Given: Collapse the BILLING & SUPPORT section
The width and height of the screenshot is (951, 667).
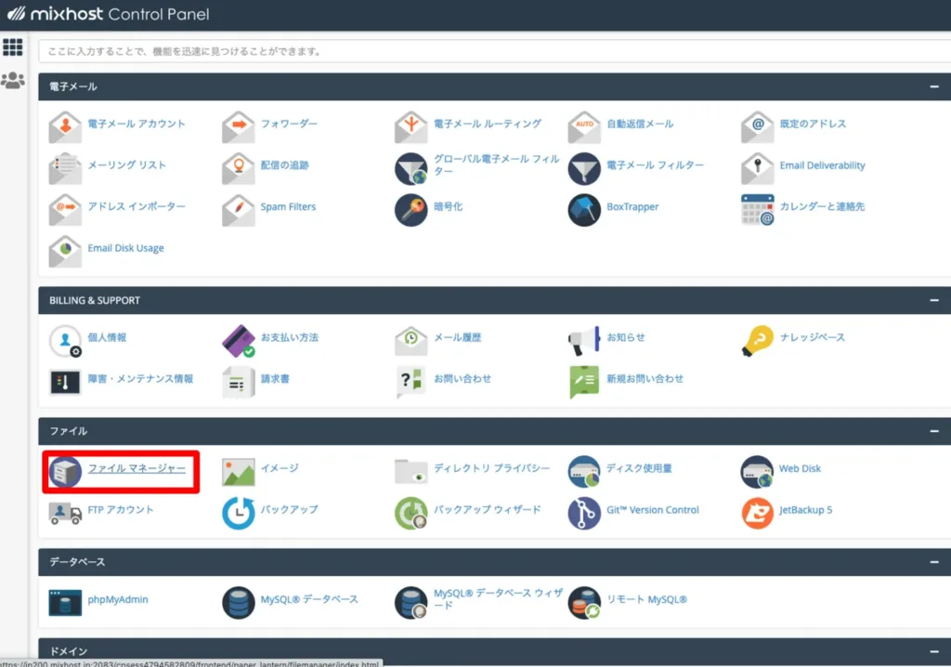Looking at the screenshot, I should point(934,300).
